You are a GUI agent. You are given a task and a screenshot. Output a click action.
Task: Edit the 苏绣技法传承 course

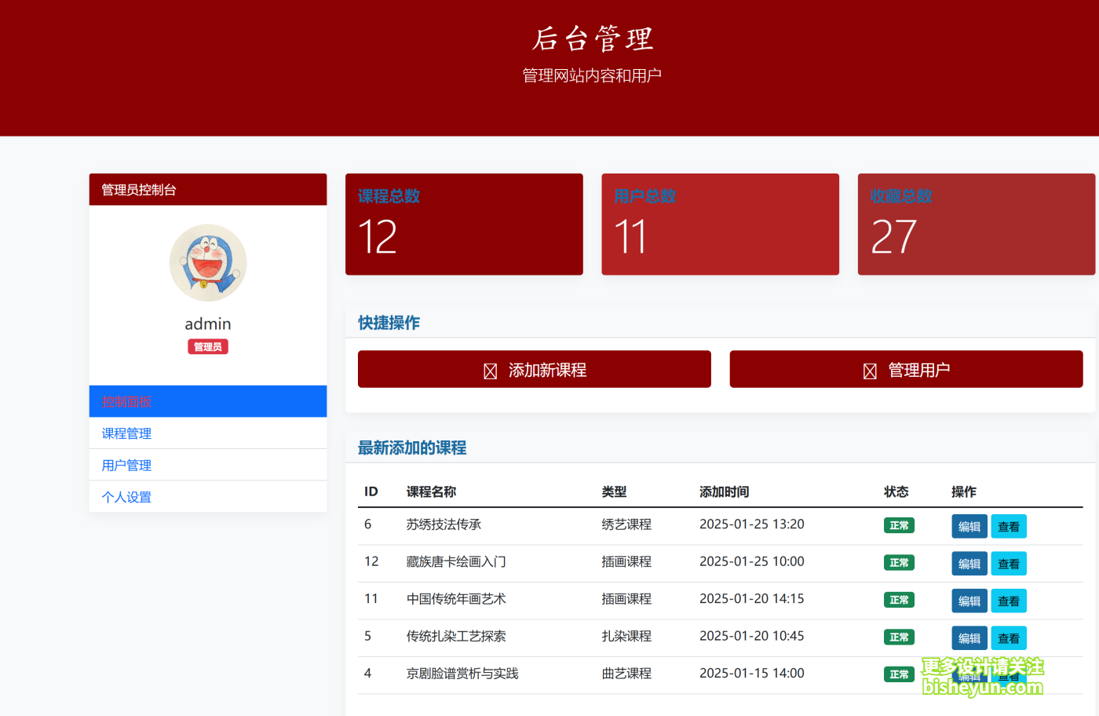[969, 526]
